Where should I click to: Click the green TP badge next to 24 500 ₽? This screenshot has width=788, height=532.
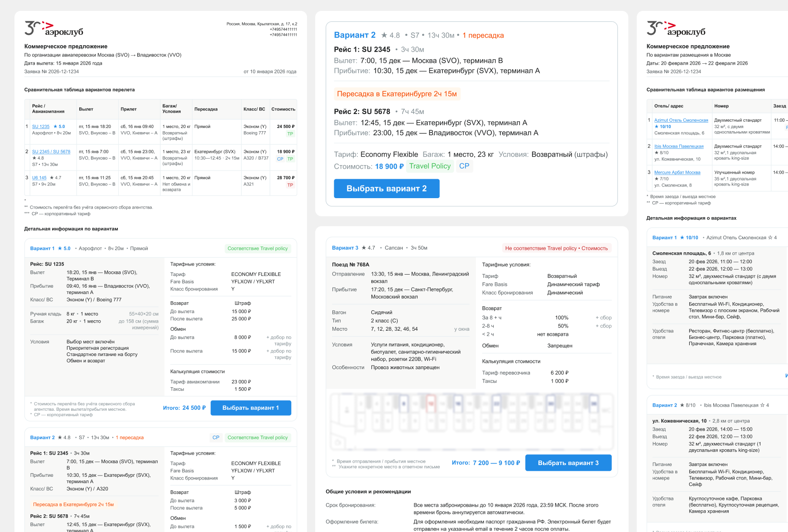click(x=290, y=133)
